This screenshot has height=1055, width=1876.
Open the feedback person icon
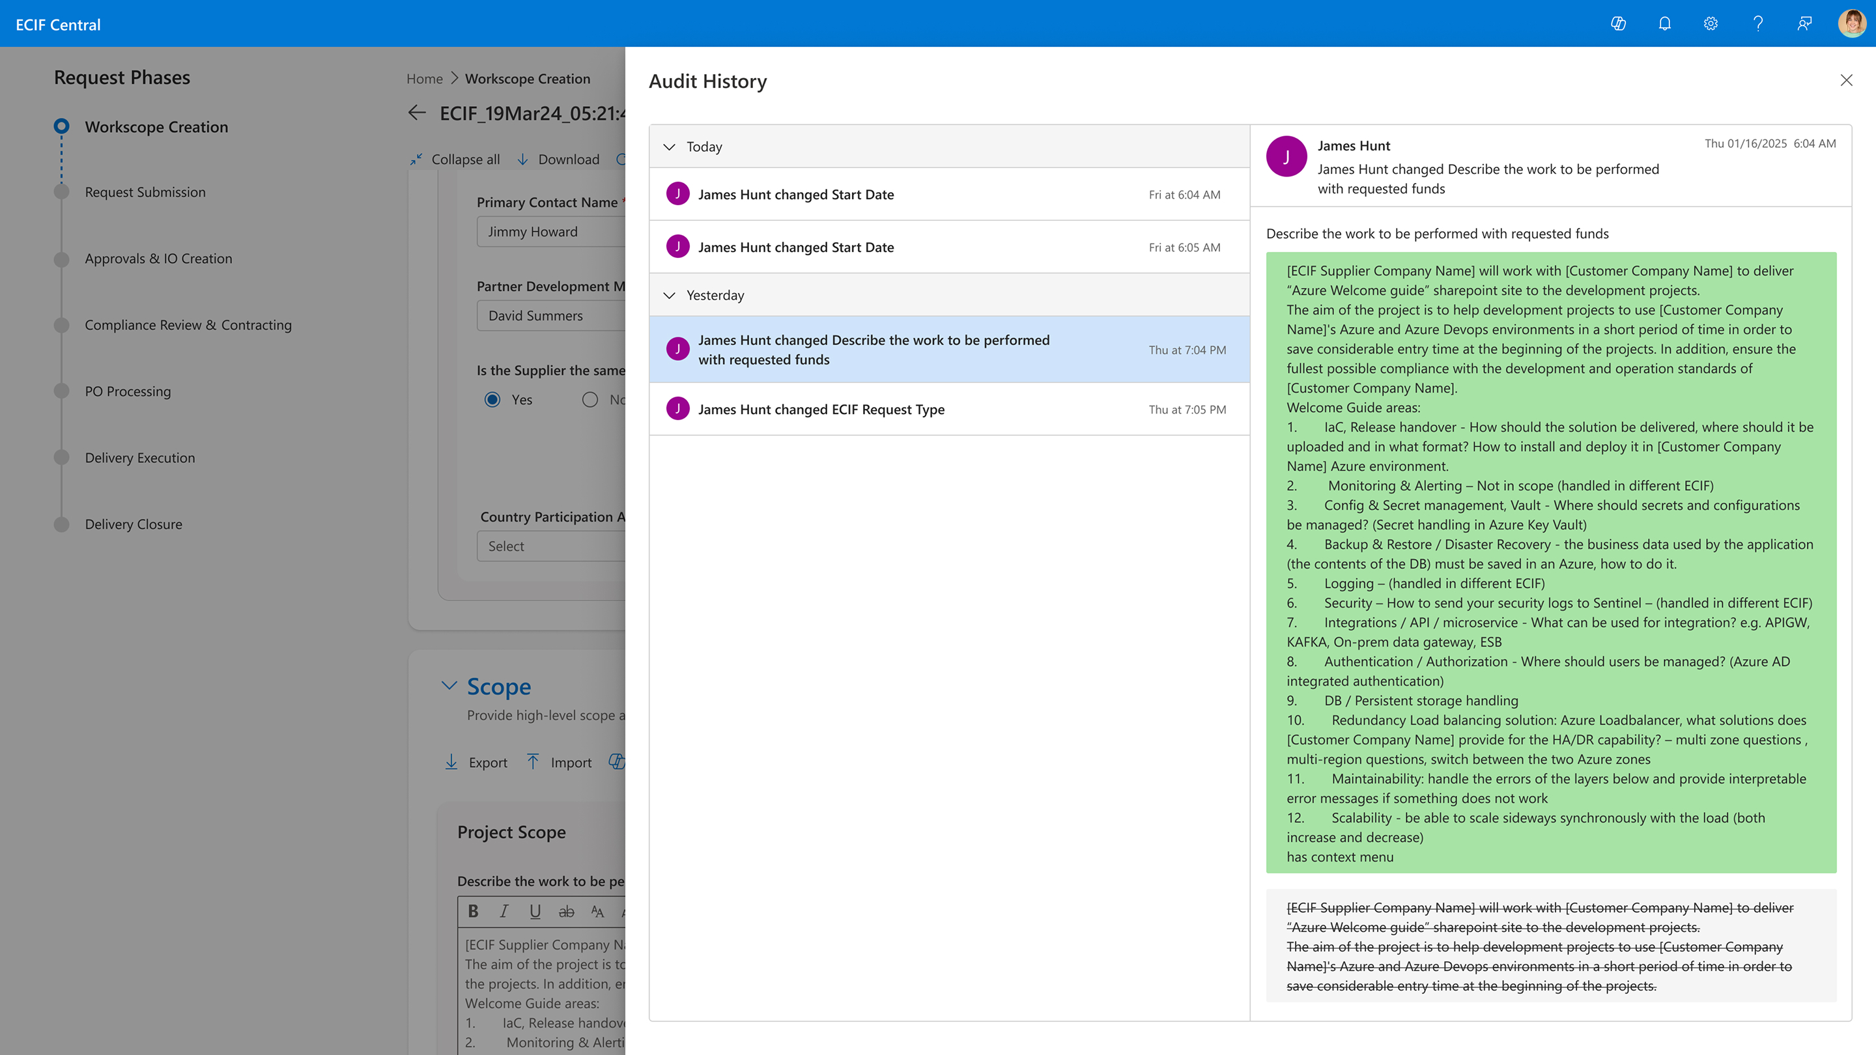(x=1804, y=23)
